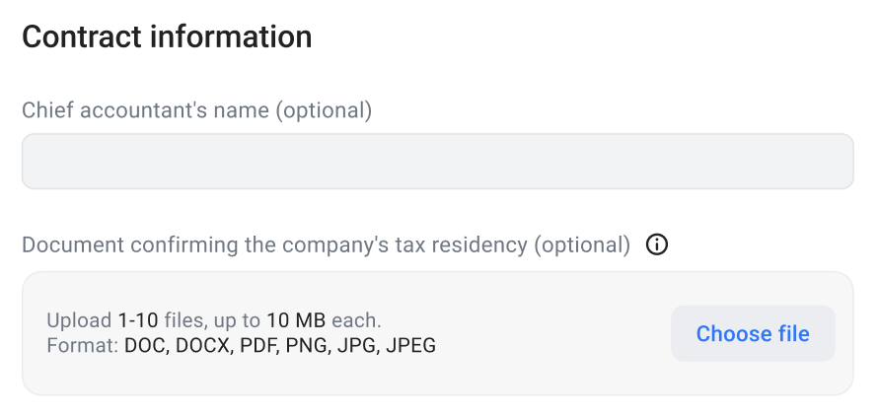Image resolution: width=880 pixels, height=418 pixels.
Task: Click the word "Format:" in upload box
Action: tap(83, 346)
